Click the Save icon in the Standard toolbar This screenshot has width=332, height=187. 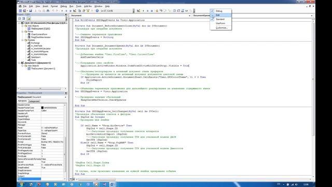pyautogui.click(x=30, y=10)
